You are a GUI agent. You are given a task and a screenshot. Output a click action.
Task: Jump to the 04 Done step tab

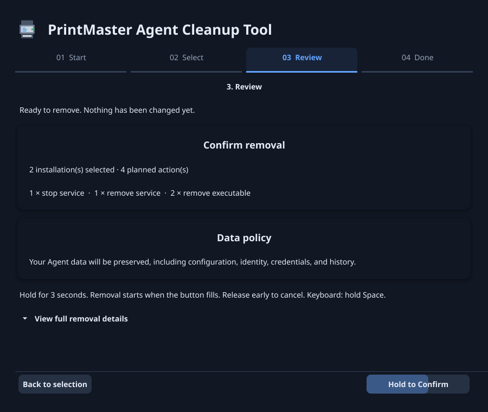click(417, 60)
